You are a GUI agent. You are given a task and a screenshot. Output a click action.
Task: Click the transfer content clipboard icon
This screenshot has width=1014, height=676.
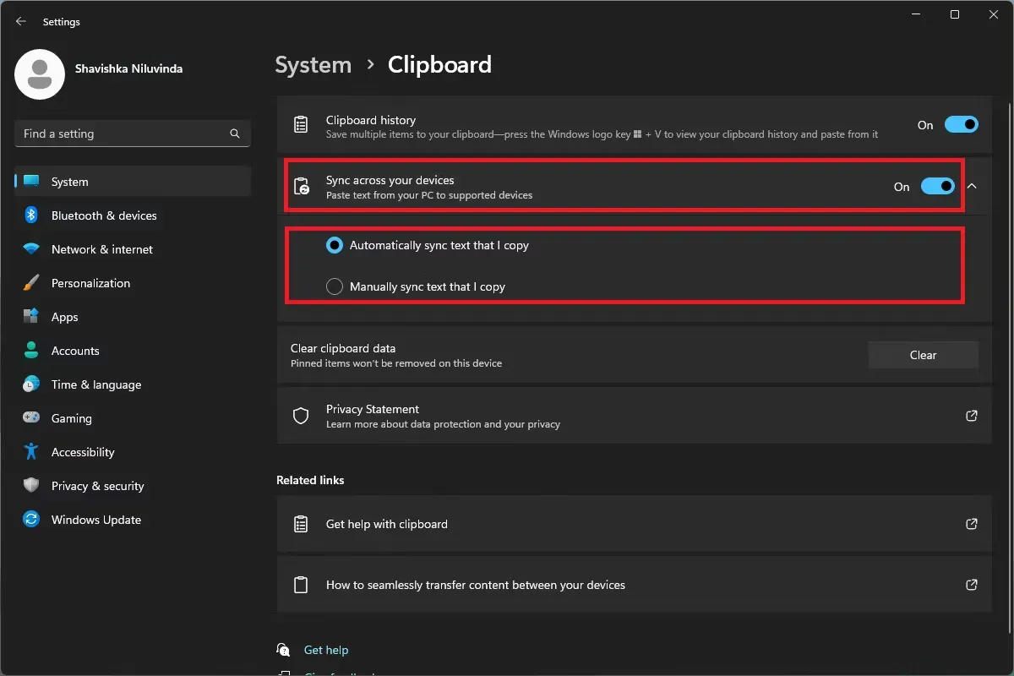tap(301, 585)
